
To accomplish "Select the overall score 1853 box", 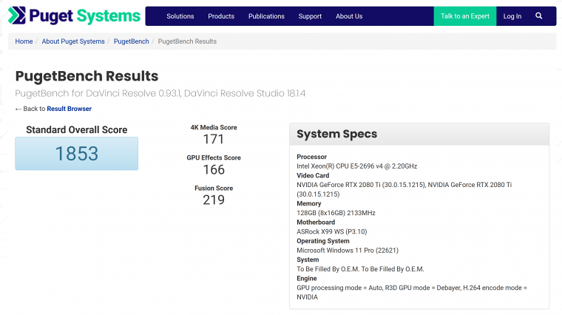I will (76, 153).
